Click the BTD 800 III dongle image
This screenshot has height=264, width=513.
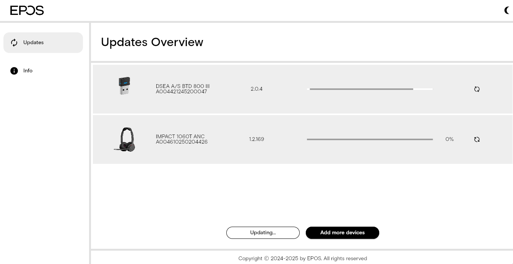124,86
